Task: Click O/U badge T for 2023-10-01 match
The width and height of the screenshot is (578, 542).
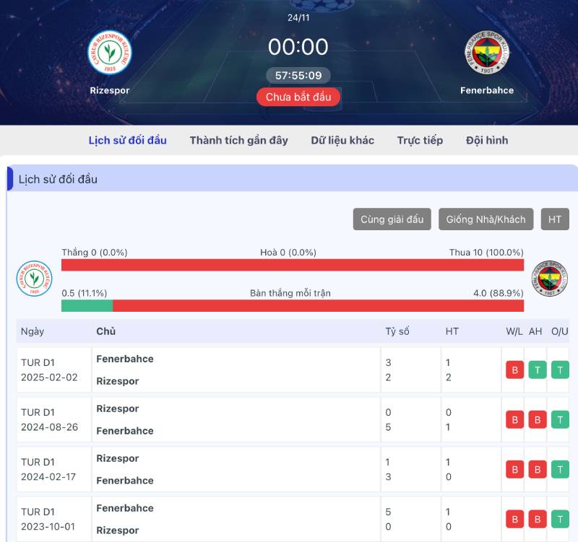Action: coord(560,519)
